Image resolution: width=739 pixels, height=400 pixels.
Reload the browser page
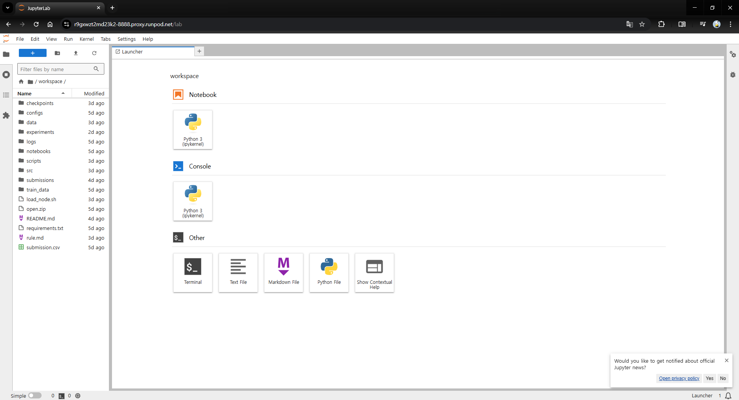[x=36, y=24]
